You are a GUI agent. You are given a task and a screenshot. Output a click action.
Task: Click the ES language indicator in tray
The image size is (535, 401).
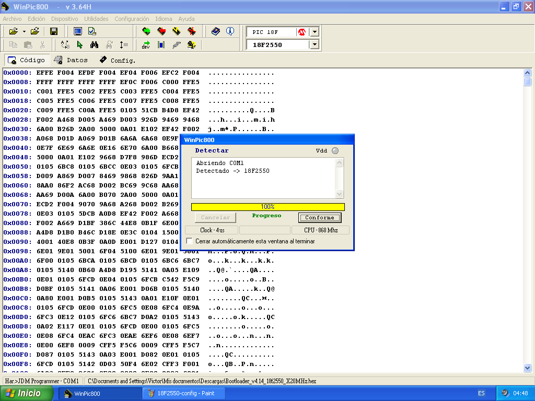click(481, 393)
